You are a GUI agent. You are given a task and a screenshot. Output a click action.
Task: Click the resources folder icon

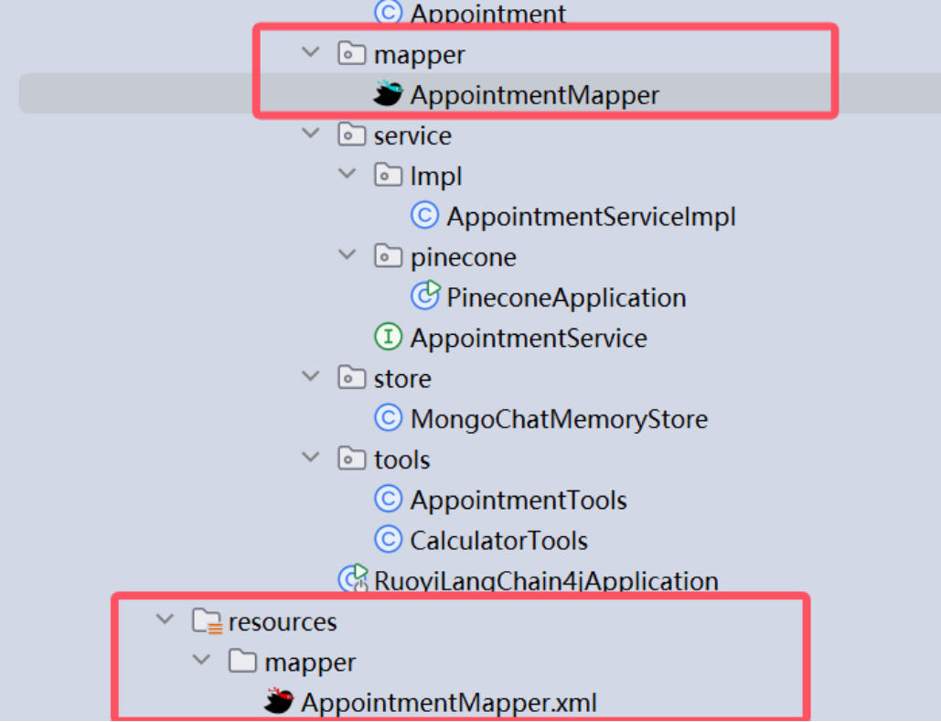208,621
